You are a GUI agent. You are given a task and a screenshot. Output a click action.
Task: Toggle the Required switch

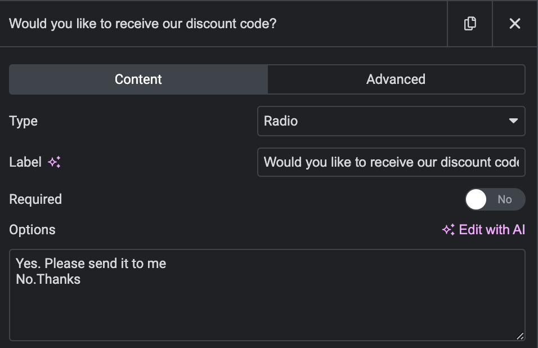(495, 199)
